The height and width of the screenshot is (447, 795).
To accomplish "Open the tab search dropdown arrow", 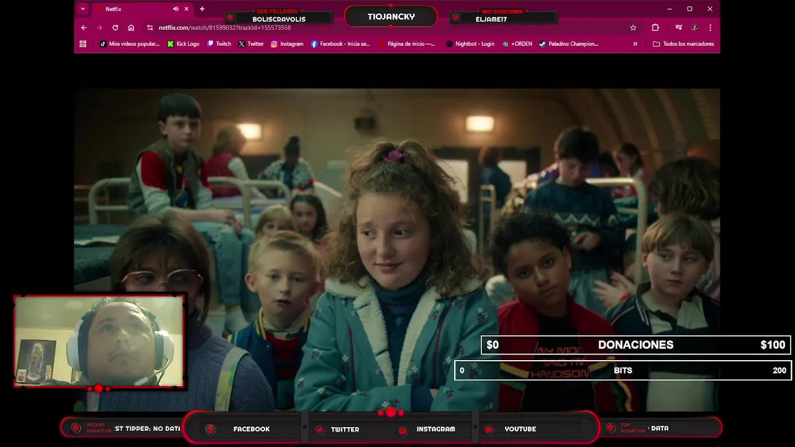I will [x=83, y=9].
